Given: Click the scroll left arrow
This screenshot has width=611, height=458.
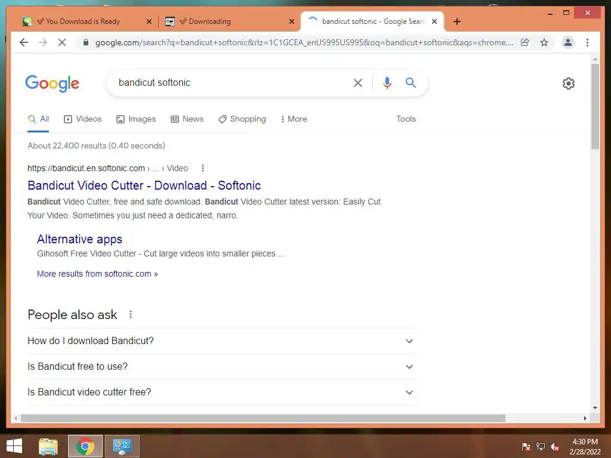Looking at the screenshot, I should 16,418.
